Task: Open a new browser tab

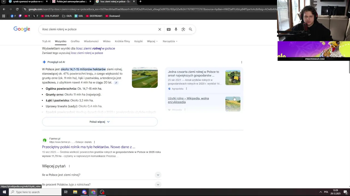Action: coord(140,2)
